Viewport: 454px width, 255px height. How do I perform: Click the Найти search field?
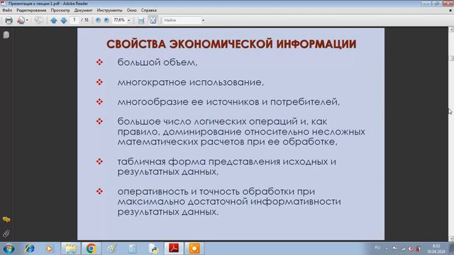(x=182, y=21)
